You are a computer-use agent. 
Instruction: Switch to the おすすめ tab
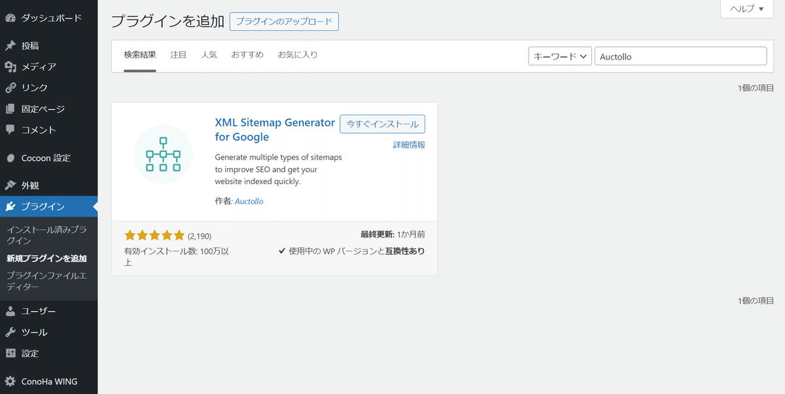point(247,55)
